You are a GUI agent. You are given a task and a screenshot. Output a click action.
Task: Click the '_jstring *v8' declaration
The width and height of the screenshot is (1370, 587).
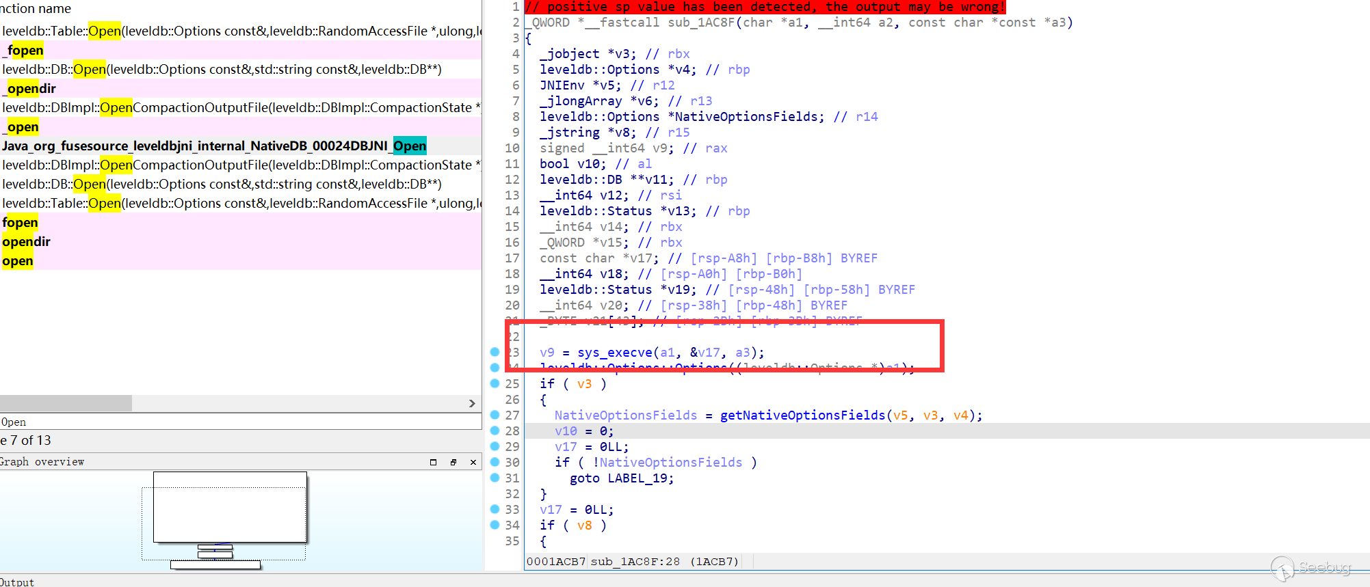(588, 133)
